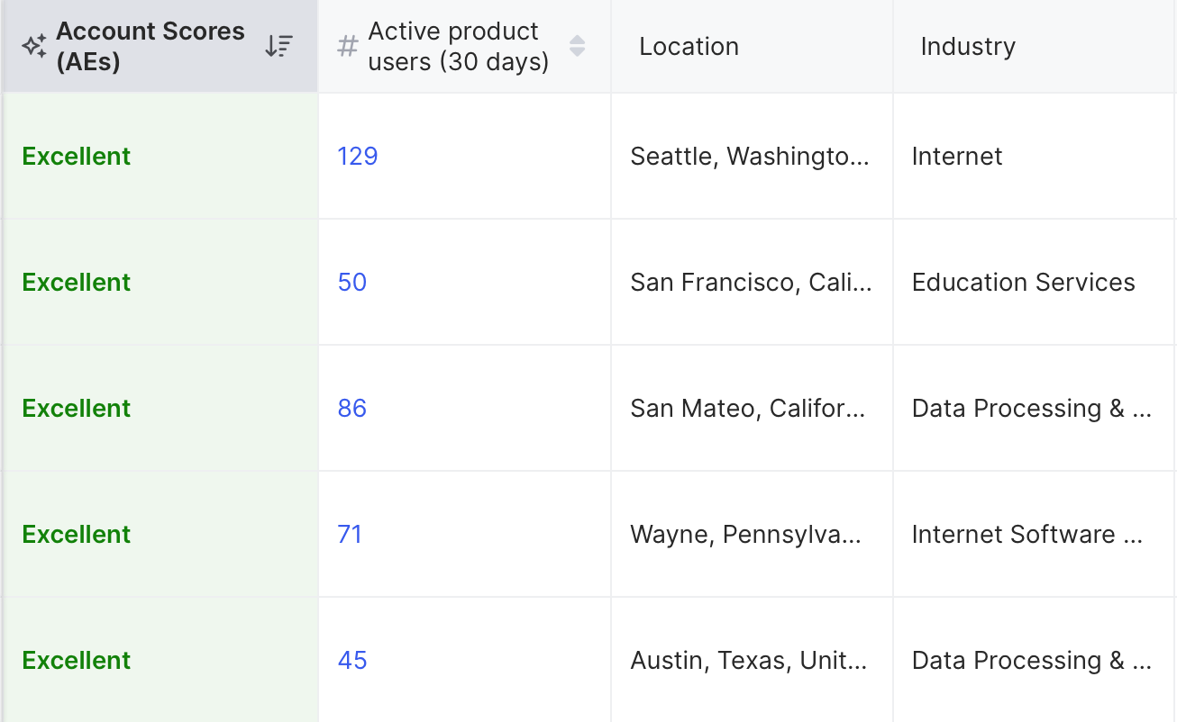Click the Account Scores (AEs) header label
Image resolution: width=1177 pixels, height=722 pixels.
coord(151,46)
